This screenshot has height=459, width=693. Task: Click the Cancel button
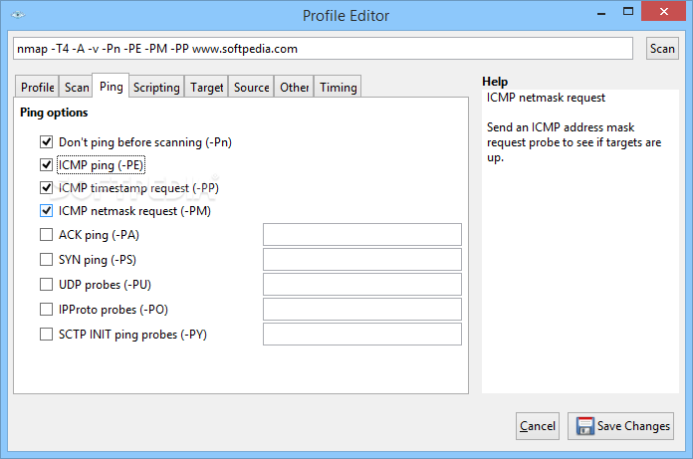coord(538,426)
